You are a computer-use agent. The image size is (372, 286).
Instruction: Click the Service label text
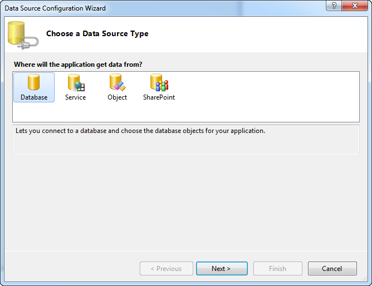75,97
